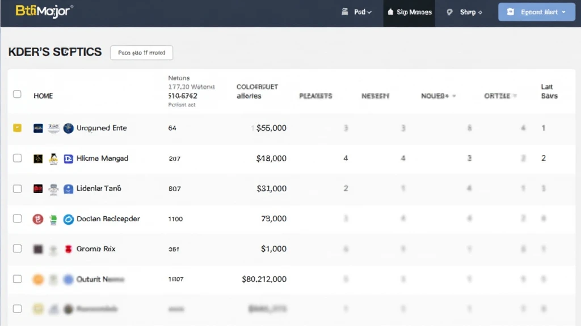The image size is (581, 326).
Task: Click the BtfiMajor logo
Action: tap(44, 11)
